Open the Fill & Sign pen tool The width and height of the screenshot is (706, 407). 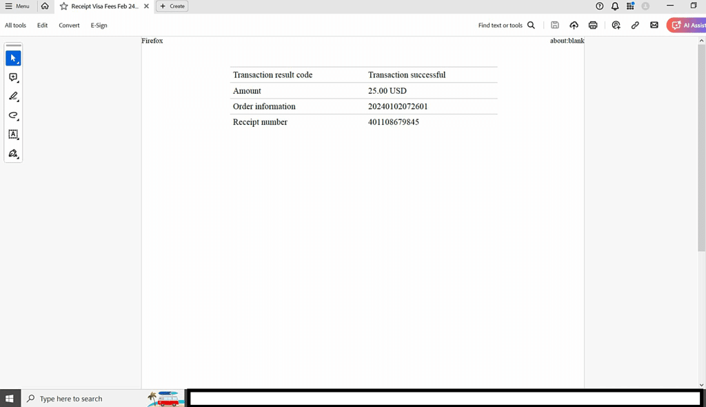pos(13,154)
